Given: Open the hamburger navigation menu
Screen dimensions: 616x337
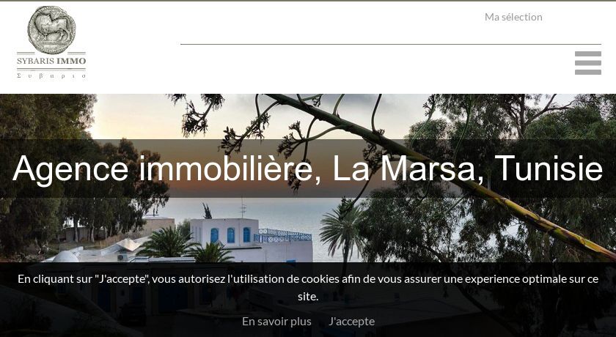Looking at the screenshot, I should point(587,63).
